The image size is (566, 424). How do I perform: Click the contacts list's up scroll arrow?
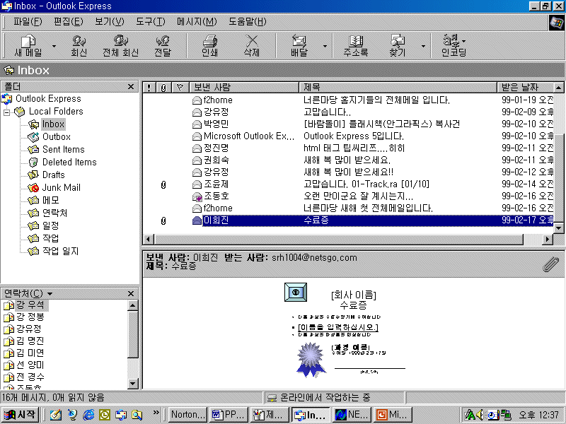tap(133, 306)
